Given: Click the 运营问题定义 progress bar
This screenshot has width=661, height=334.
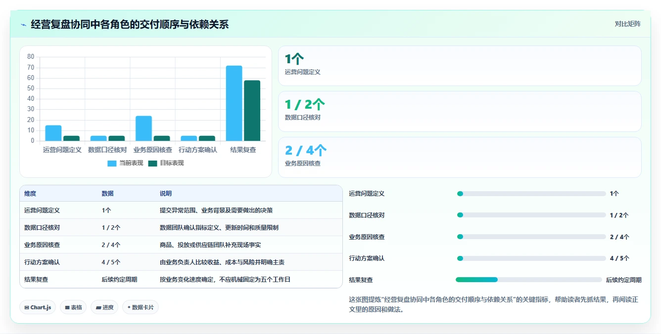Looking at the screenshot, I should (x=531, y=194).
